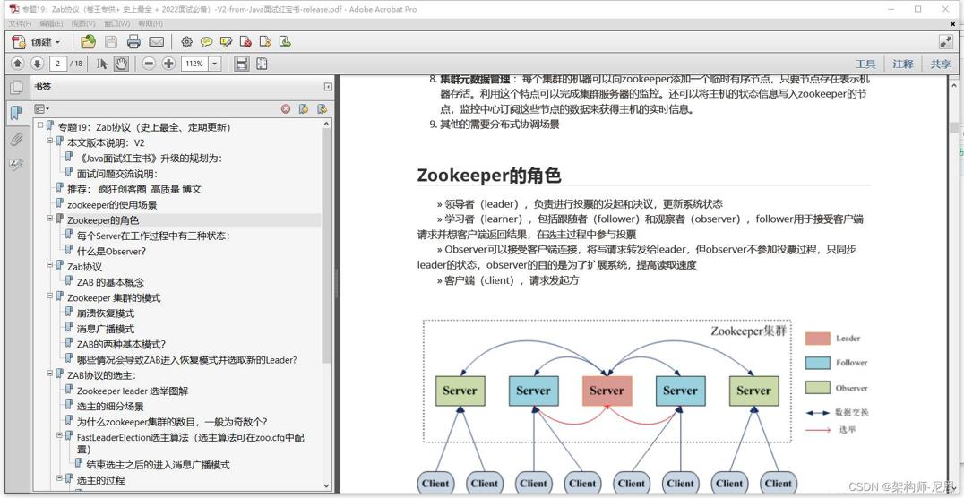
Task: Open the 文件(F) menu
Action: coord(20,23)
